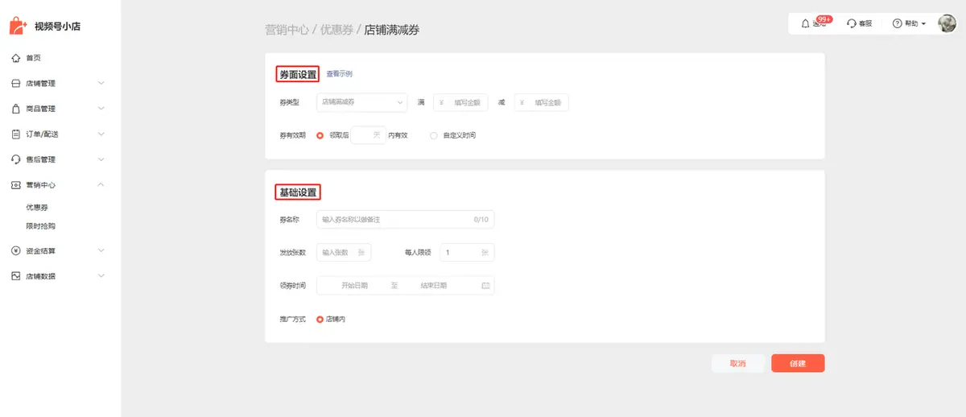This screenshot has width=966, height=417.
Task: Click the 店铺满减券 breadcrumb text
Action: pyautogui.click(x=392, y=30)
